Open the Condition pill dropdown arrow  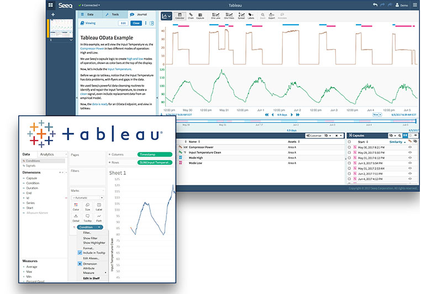pyautogui.click(x=99, y=227)
